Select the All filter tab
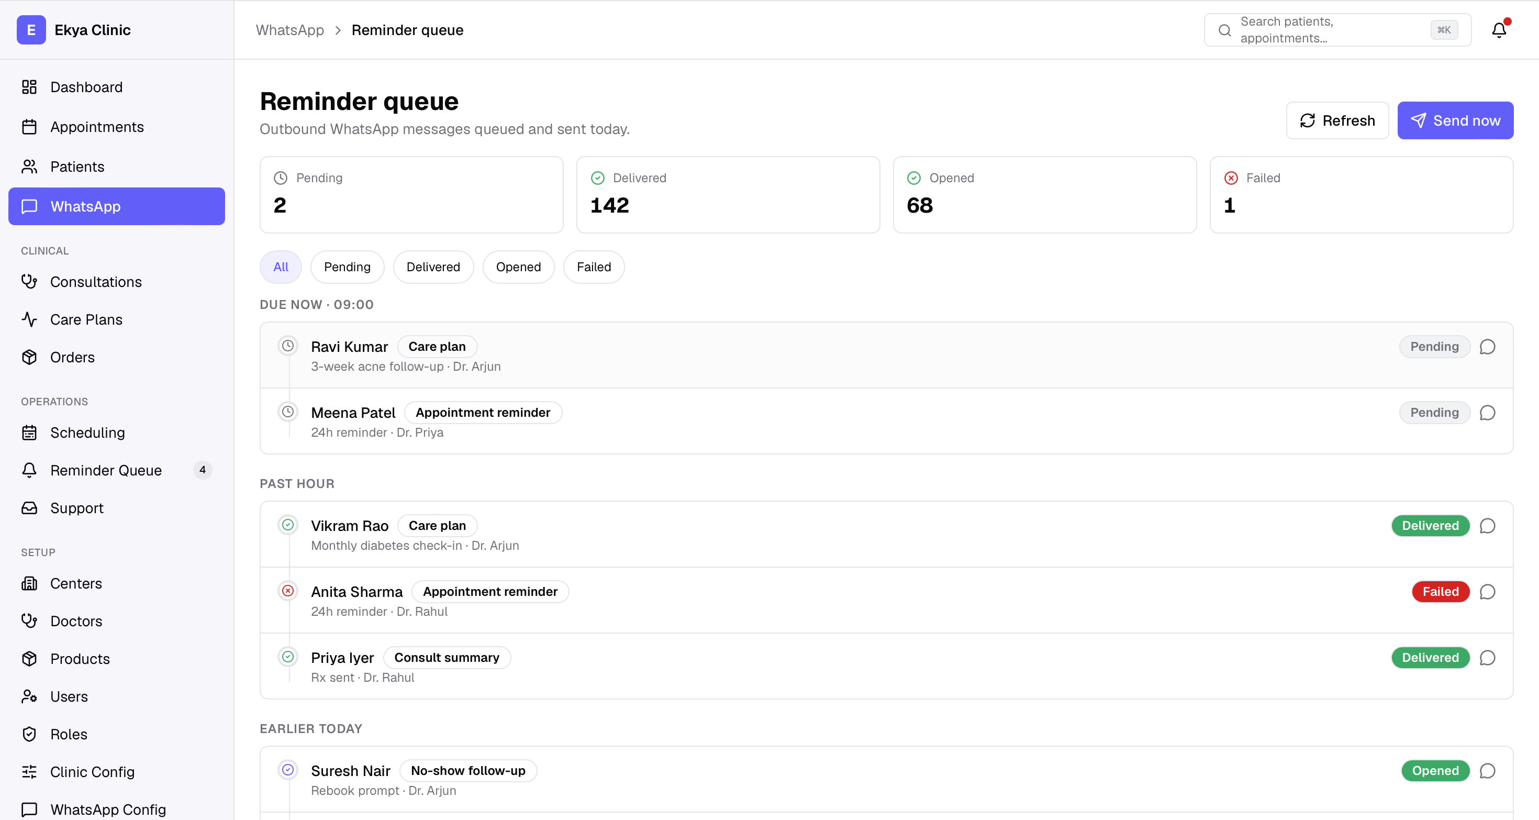1539x820 pixels. pos(280,267)
